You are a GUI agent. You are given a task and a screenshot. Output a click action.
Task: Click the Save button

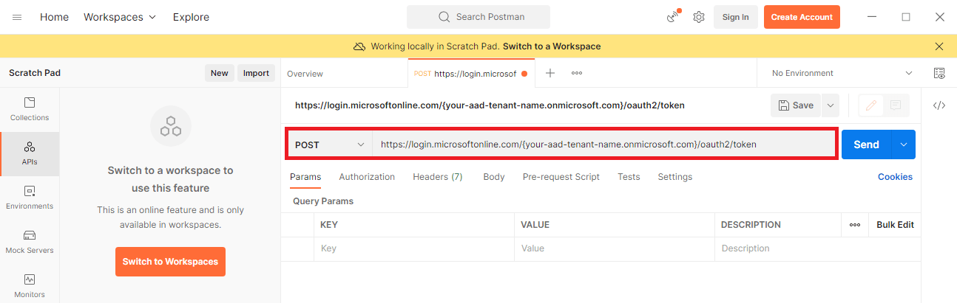tap(796, 105)
